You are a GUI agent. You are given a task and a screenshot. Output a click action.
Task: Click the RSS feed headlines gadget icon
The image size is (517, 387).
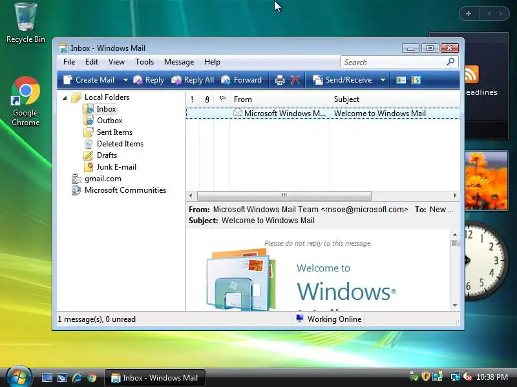pos(472,74)
